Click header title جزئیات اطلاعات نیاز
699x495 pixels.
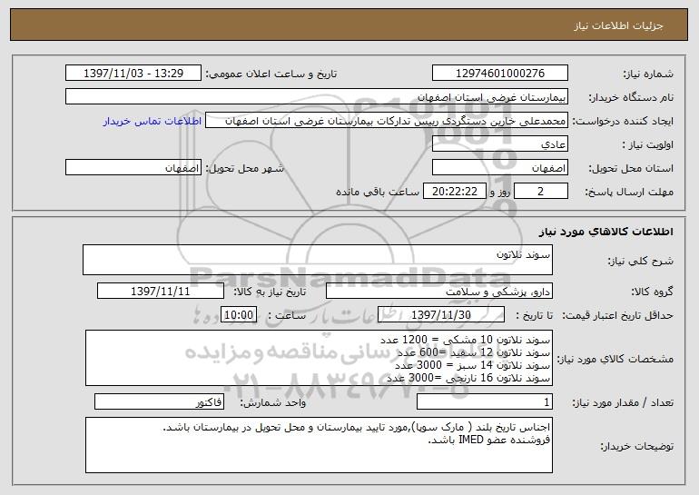618,25
